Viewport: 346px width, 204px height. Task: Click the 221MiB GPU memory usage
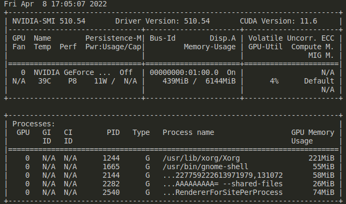point(321,158)
